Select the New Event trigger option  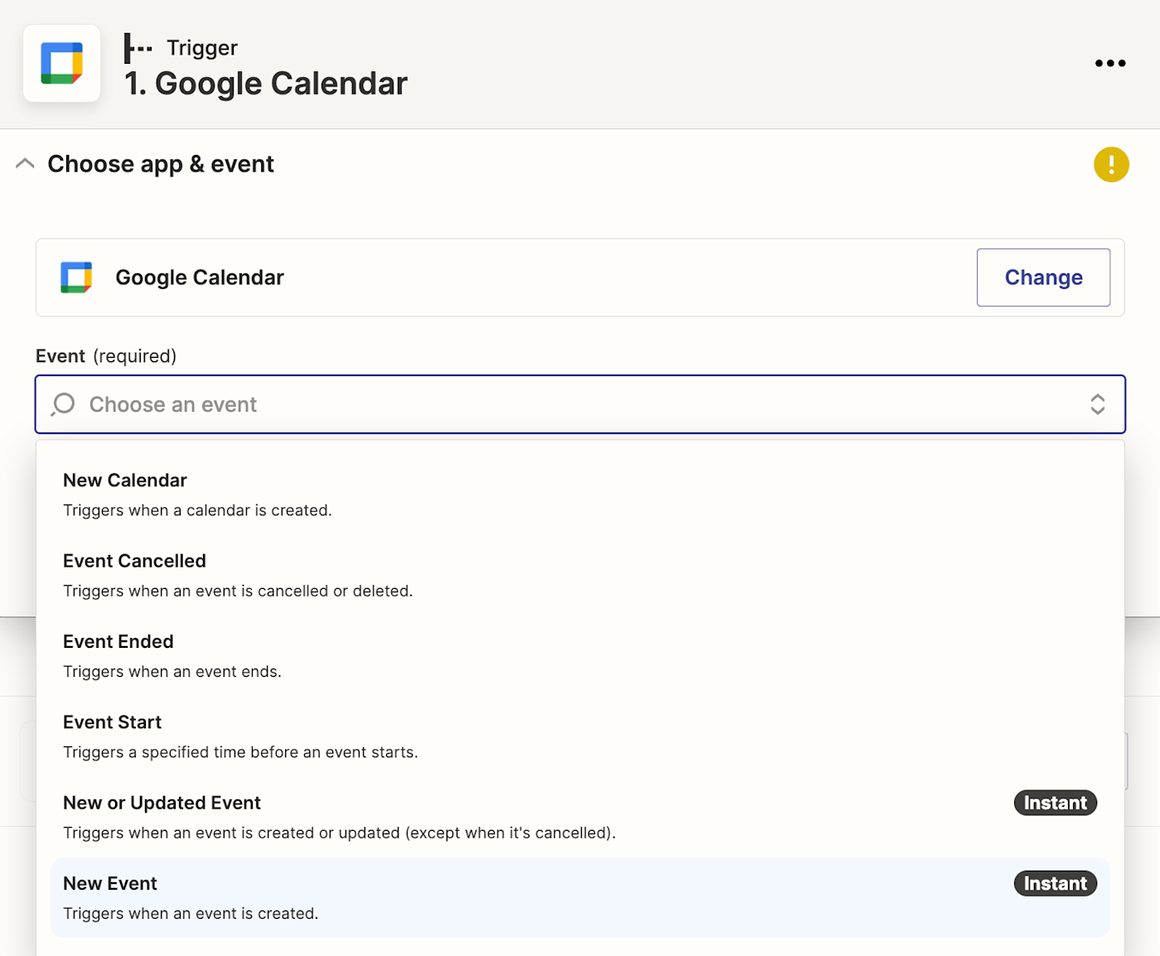(580, 897)
